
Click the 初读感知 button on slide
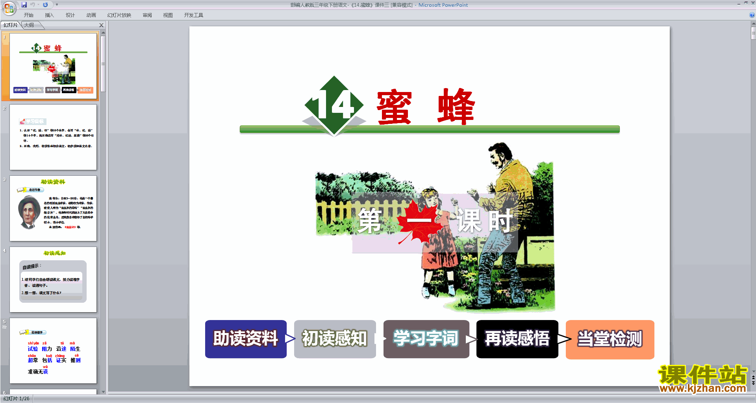point(335,339)
